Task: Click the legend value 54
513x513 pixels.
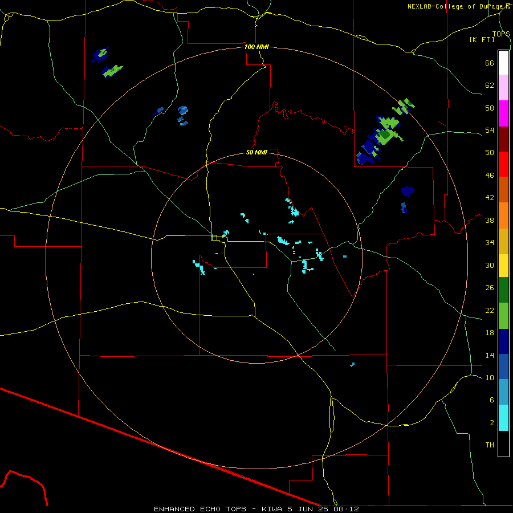Action: coord(490,130)
